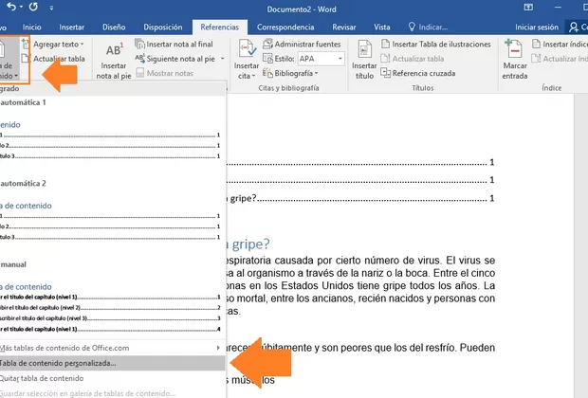The height and width of the screenshot is (398, 588).
Task: Open the Estilo APA combo box
Action: pos(322,59)
